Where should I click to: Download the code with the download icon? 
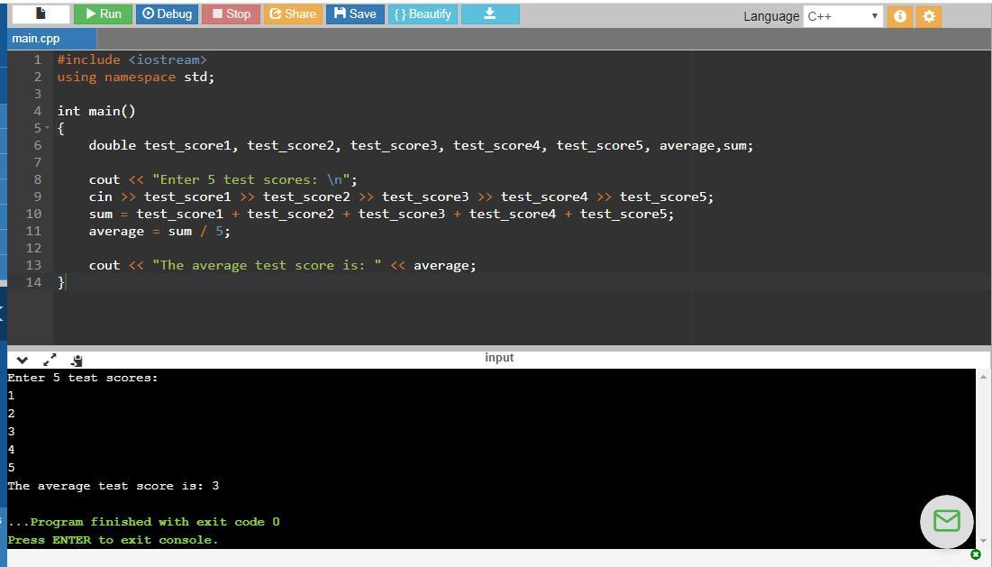point(489,14)
